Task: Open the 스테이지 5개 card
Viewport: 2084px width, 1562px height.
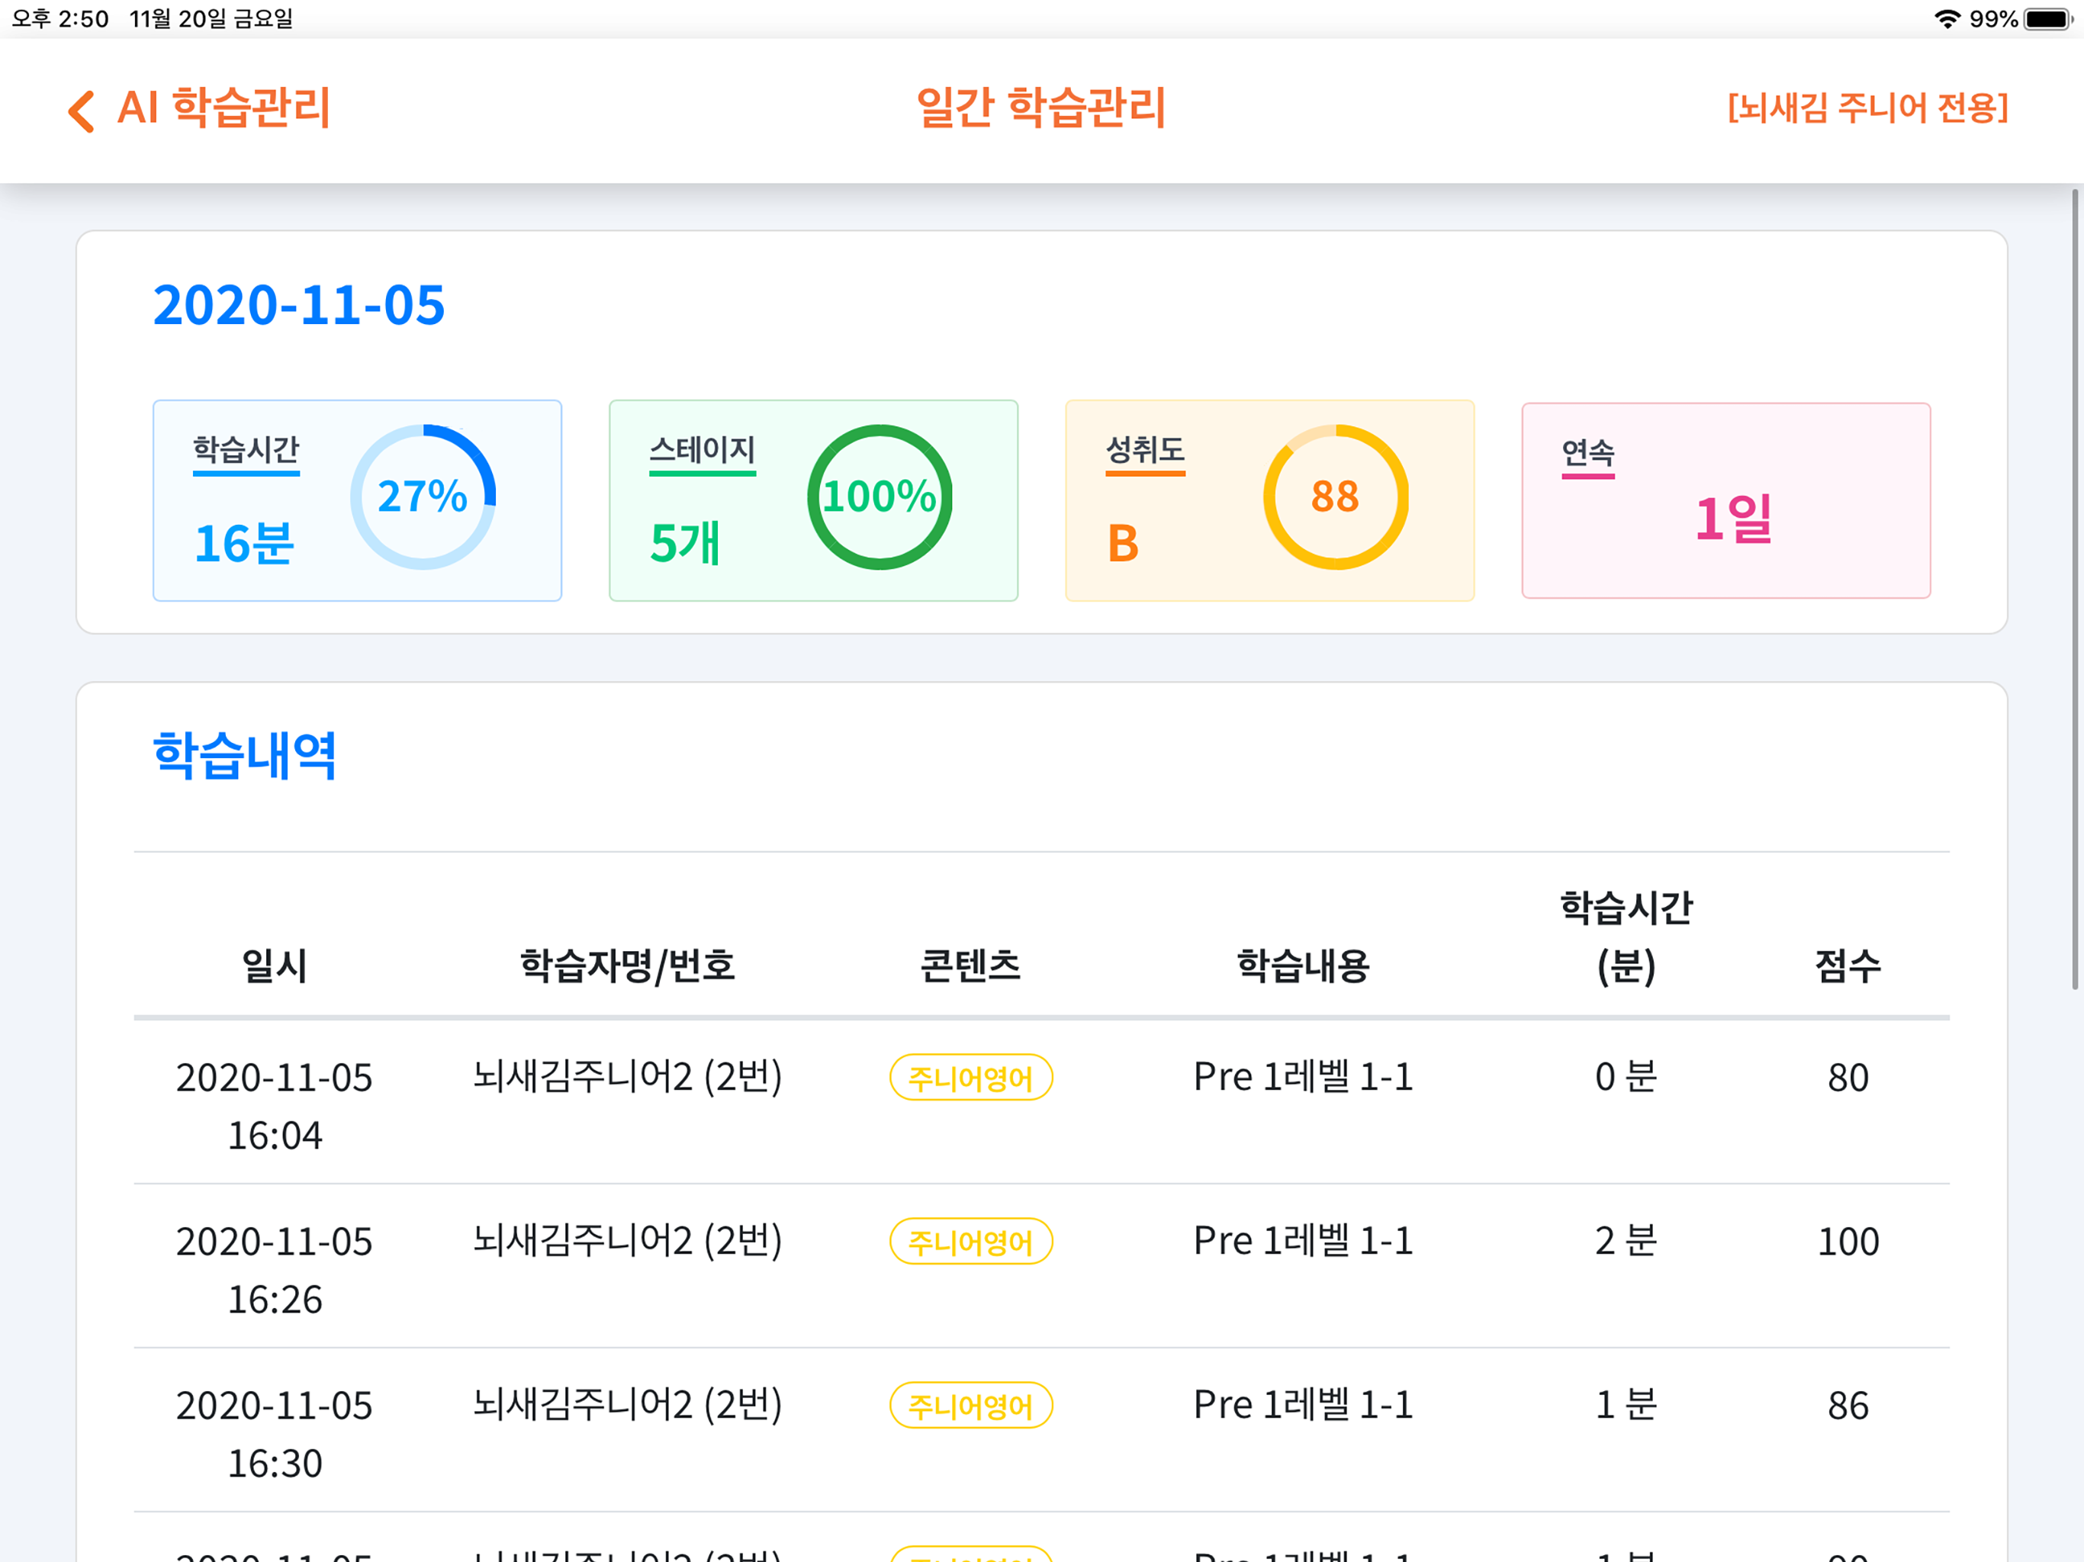Action: (813, 500)
